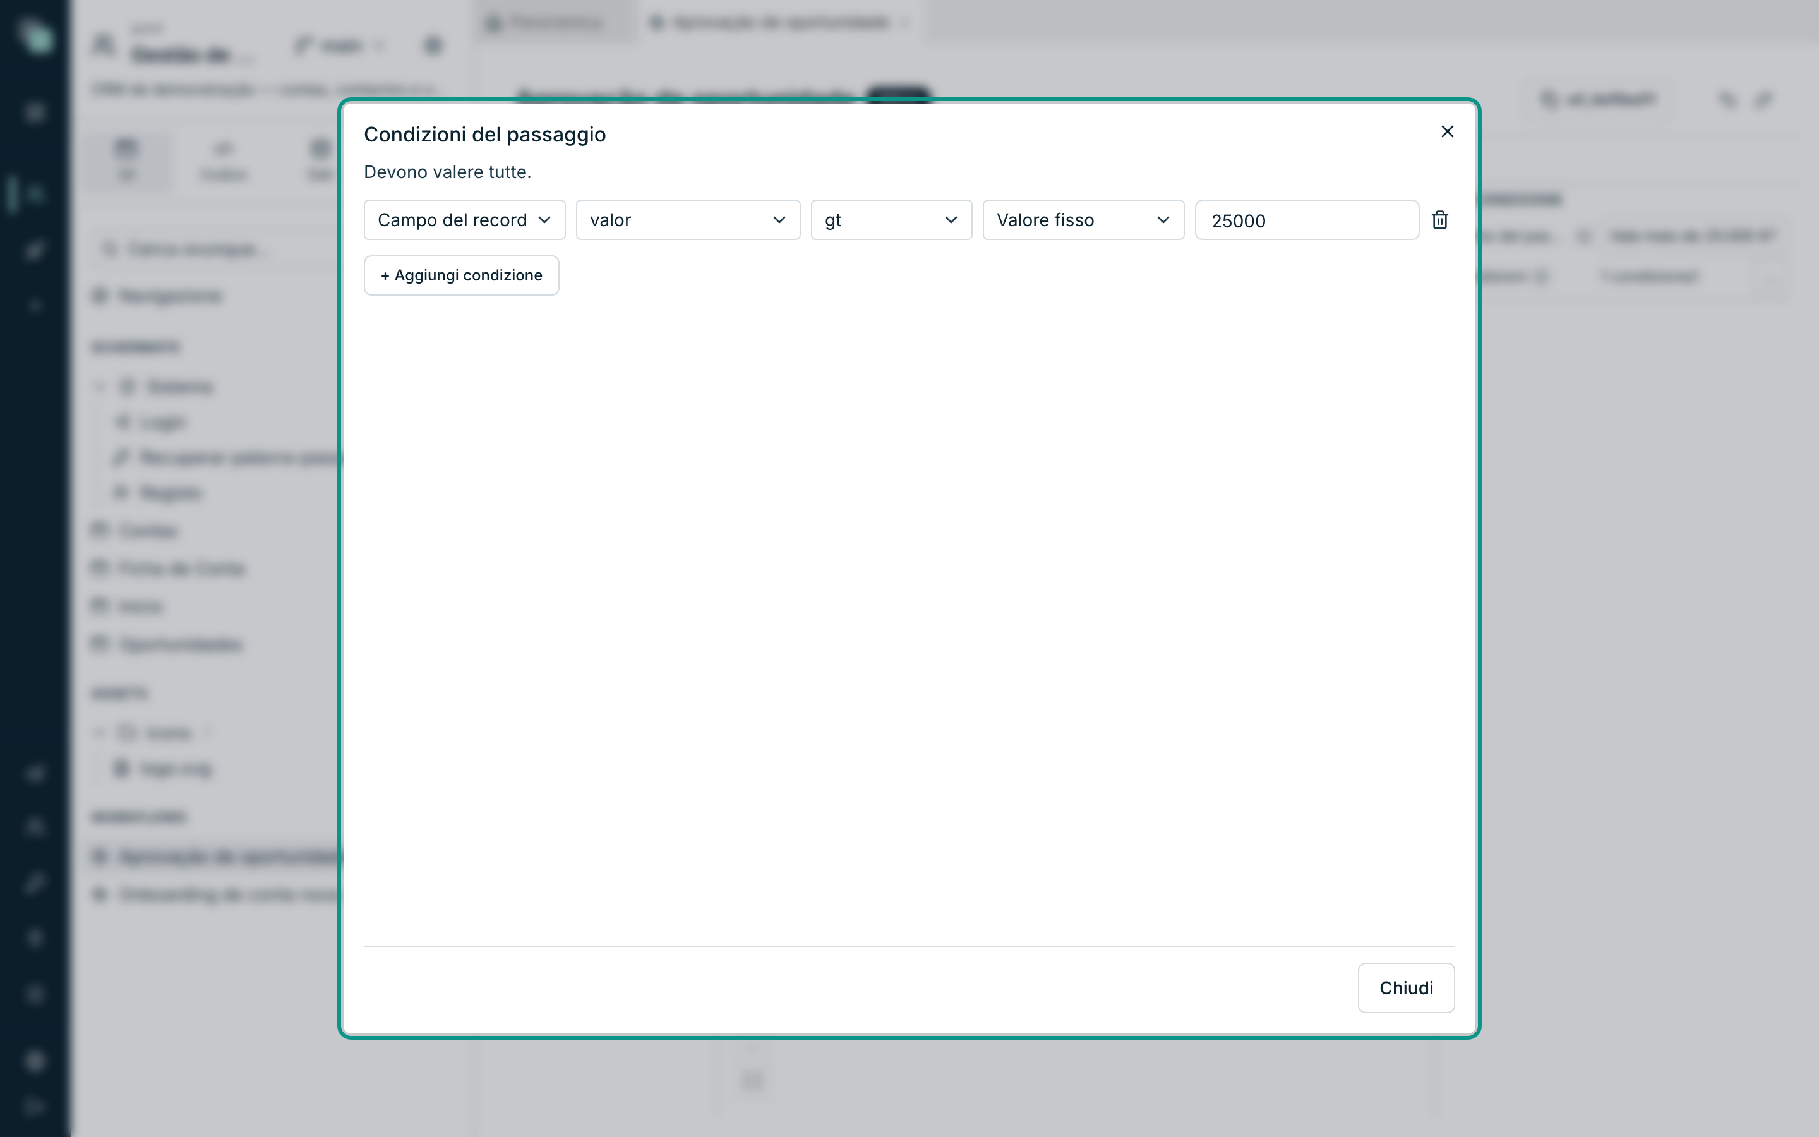1819x1137 pixels.
Task: Click the Chiudi button
Action: click(x=1405, y=987)
